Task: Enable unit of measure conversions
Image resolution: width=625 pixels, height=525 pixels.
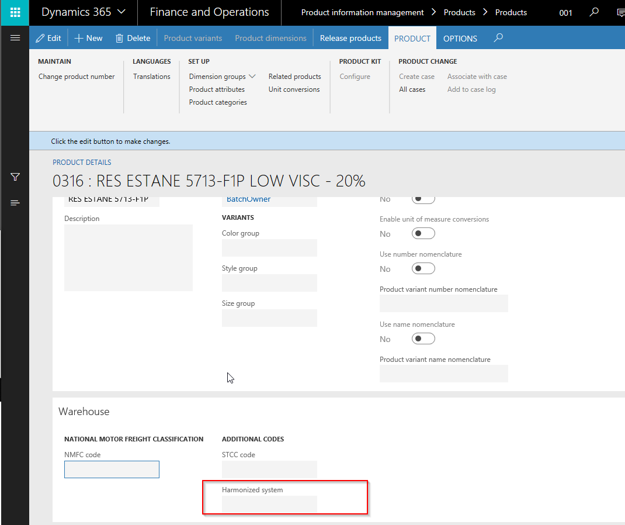Action: [x=423, y=233]
